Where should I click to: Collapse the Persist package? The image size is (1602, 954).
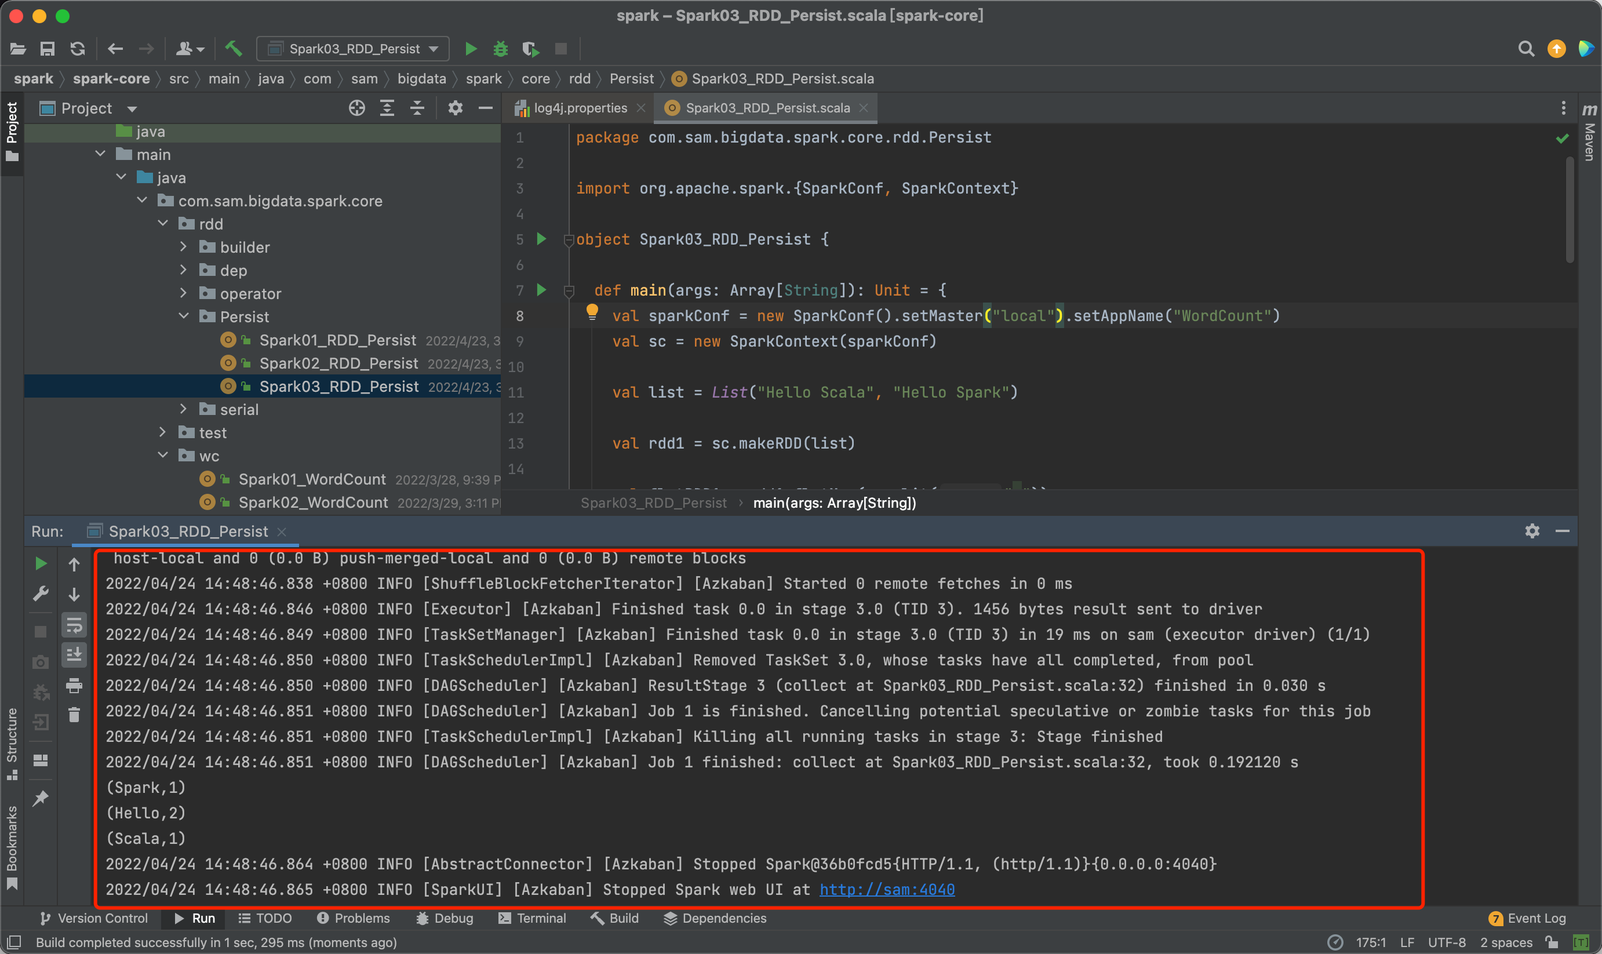pos(183,316)
